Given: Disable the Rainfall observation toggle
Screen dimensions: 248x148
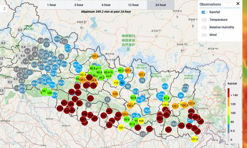Looking at the screenshot, I should 204,12.
